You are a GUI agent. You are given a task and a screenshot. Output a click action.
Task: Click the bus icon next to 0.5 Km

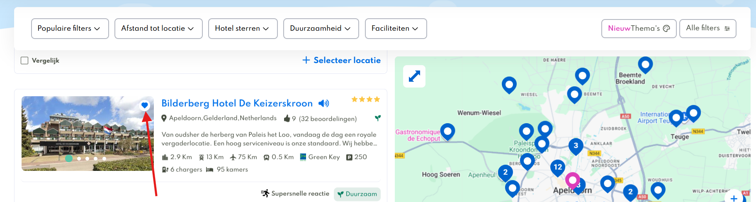click(x=266, y=157)
